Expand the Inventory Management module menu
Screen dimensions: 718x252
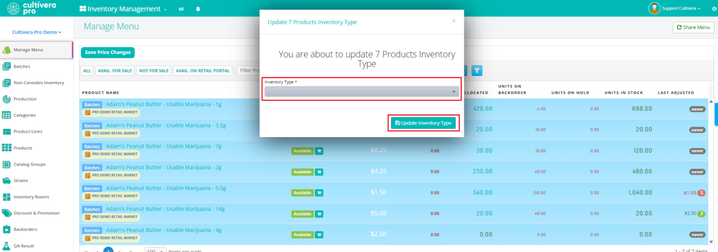click(123, 9)
